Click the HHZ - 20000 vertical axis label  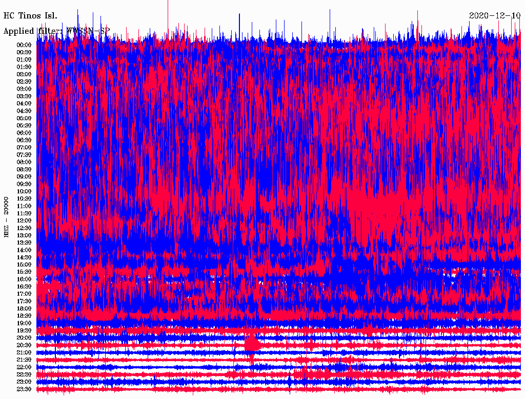pos(7,216)
